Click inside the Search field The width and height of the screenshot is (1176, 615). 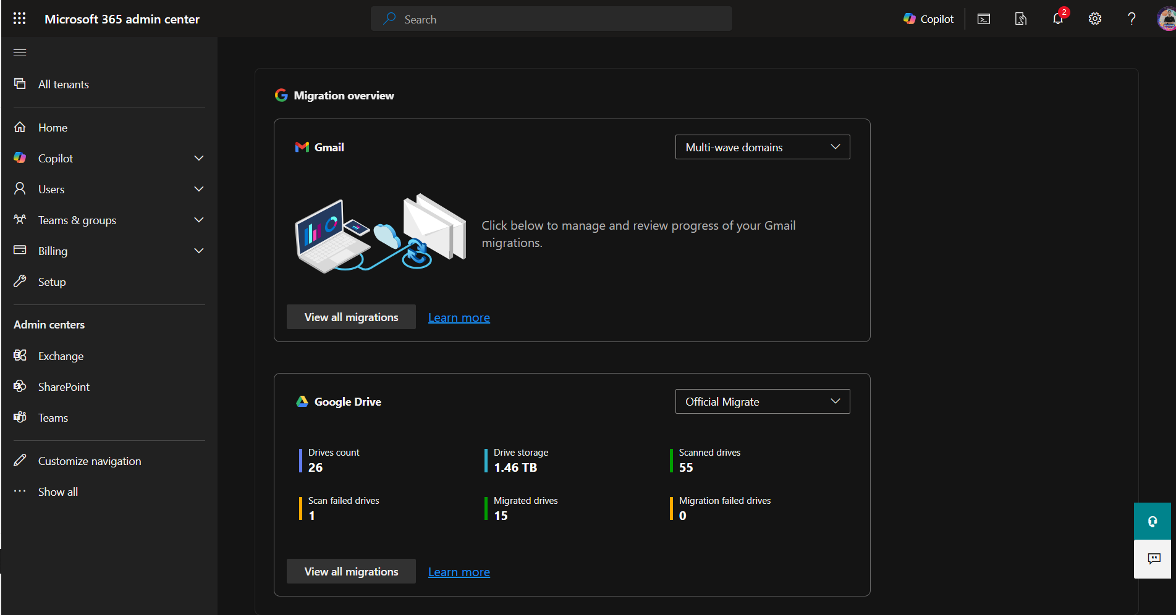coord(551,19)
